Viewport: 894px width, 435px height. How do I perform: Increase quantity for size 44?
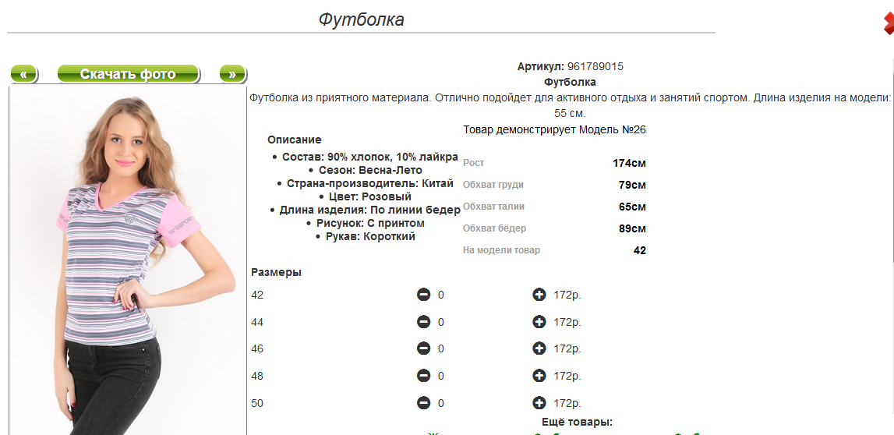click(539, 322)
